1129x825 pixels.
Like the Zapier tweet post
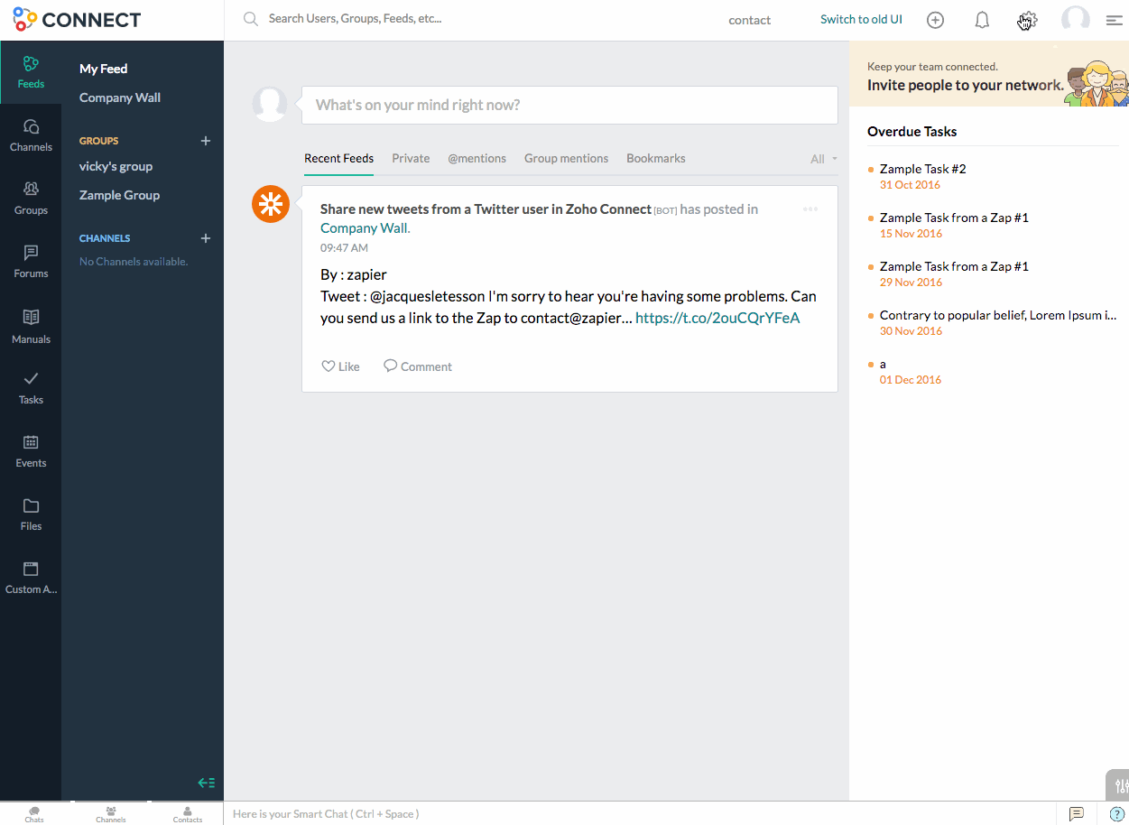click(x=340, y=366)
